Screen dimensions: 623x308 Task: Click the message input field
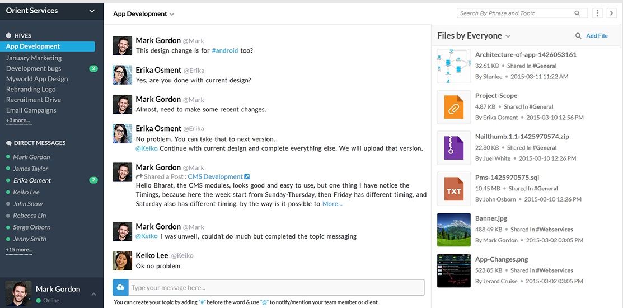[x=276, y=287]
